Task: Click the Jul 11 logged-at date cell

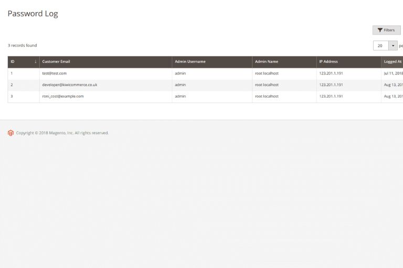Action: click(x=393, y=73)
